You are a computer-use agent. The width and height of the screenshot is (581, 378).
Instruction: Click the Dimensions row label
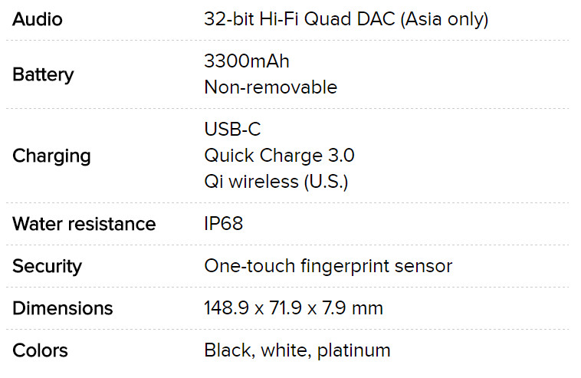[x=62, y=308]
